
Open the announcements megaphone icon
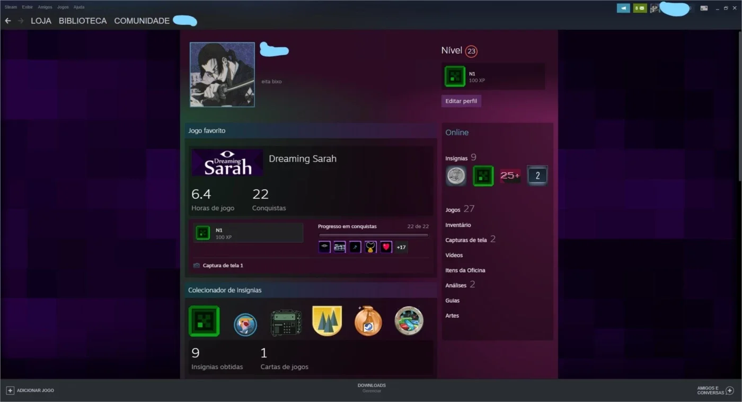[623, 8]
